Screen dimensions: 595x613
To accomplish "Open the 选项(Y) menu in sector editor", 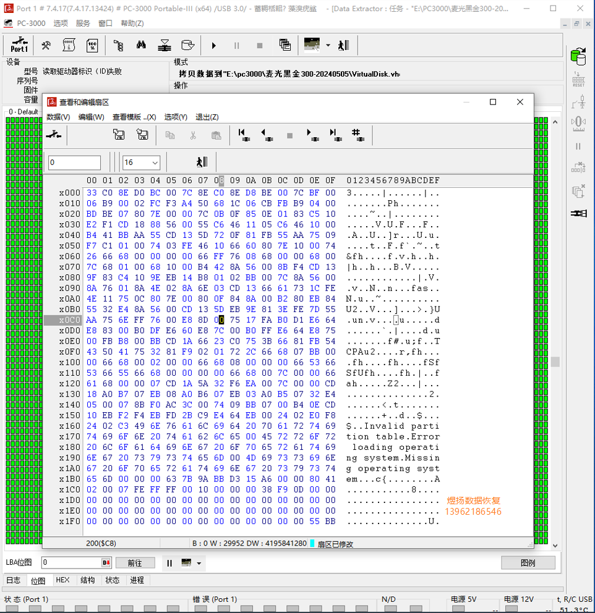I will (176, 117).
